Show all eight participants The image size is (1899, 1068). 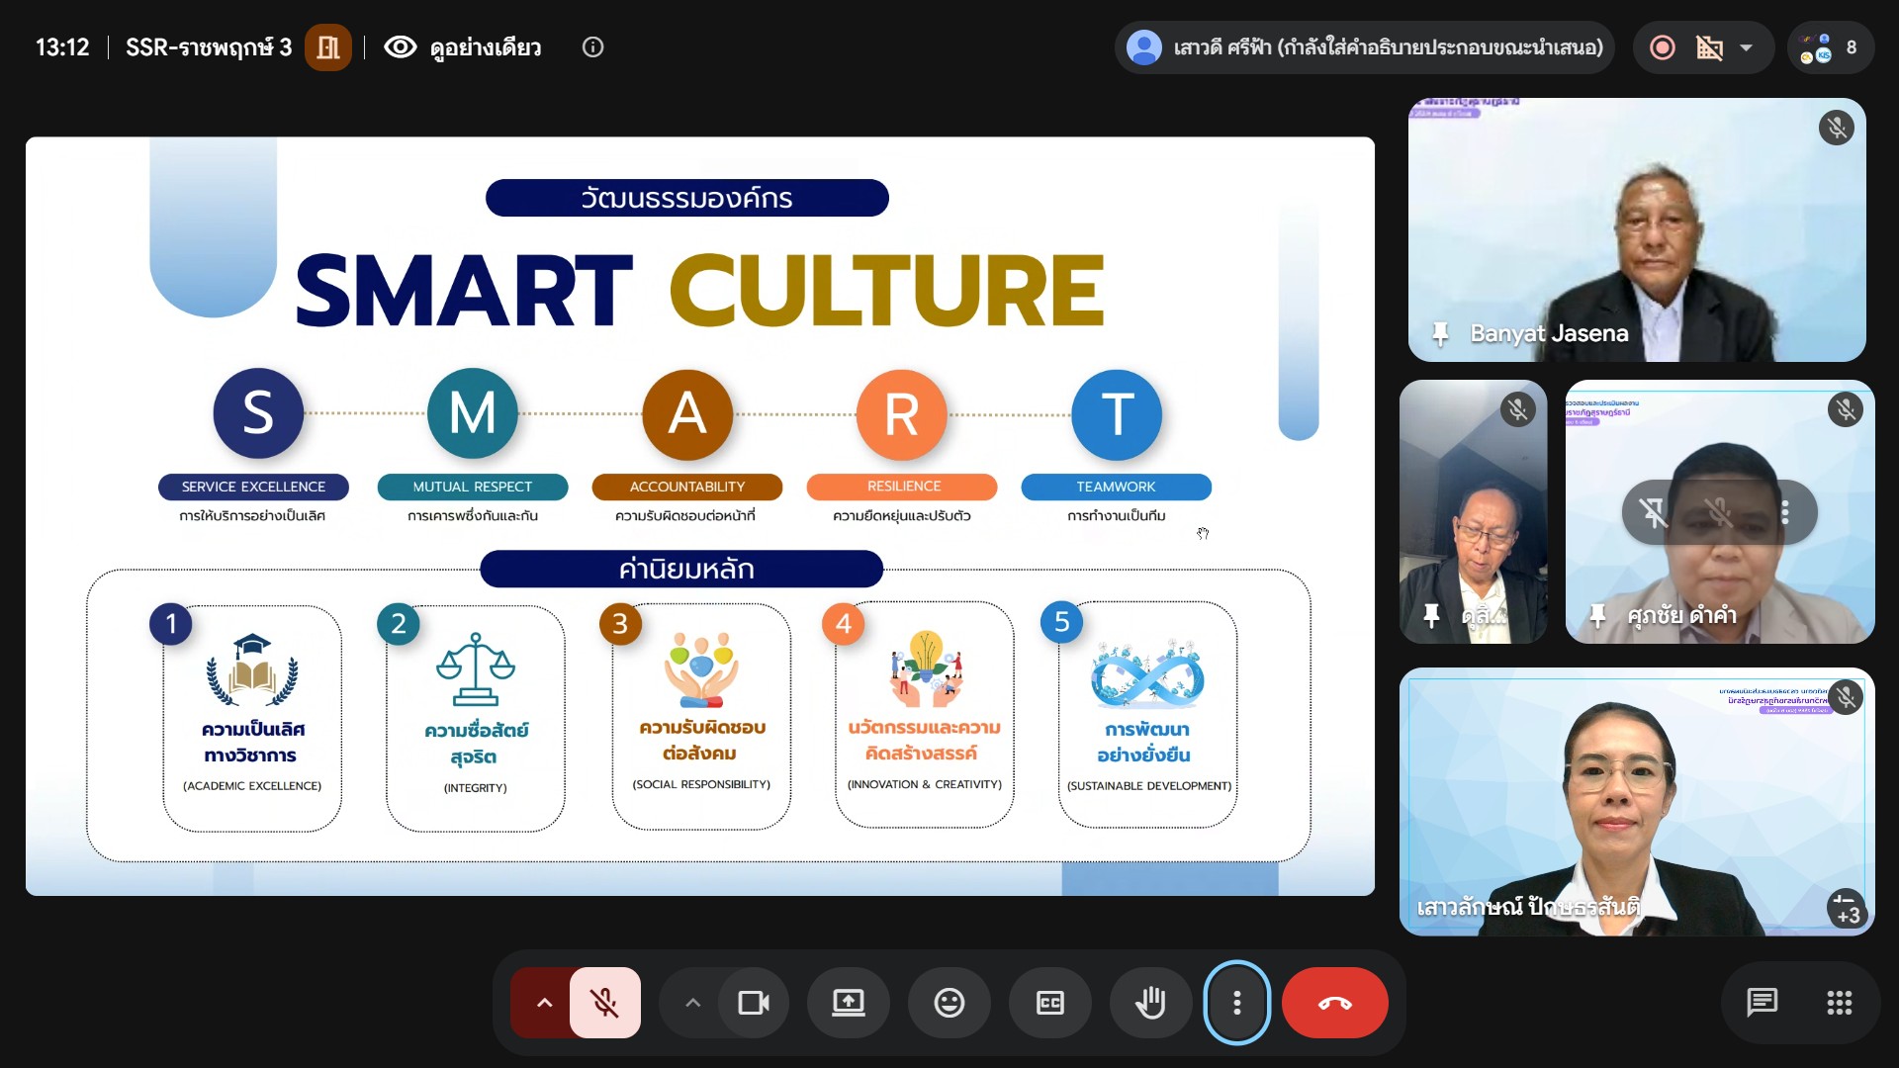1830,47
